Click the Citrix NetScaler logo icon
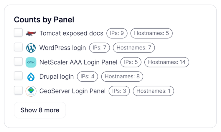This screenshot has width=221, height=132. pos(31,62)
